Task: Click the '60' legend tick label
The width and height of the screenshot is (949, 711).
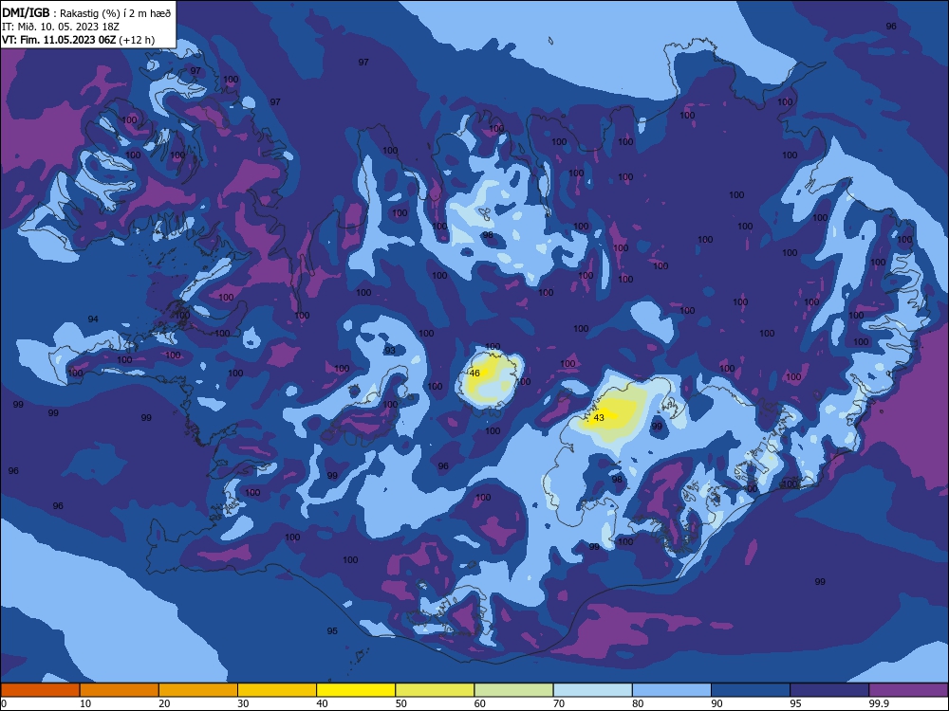Action: click(480, 703)
